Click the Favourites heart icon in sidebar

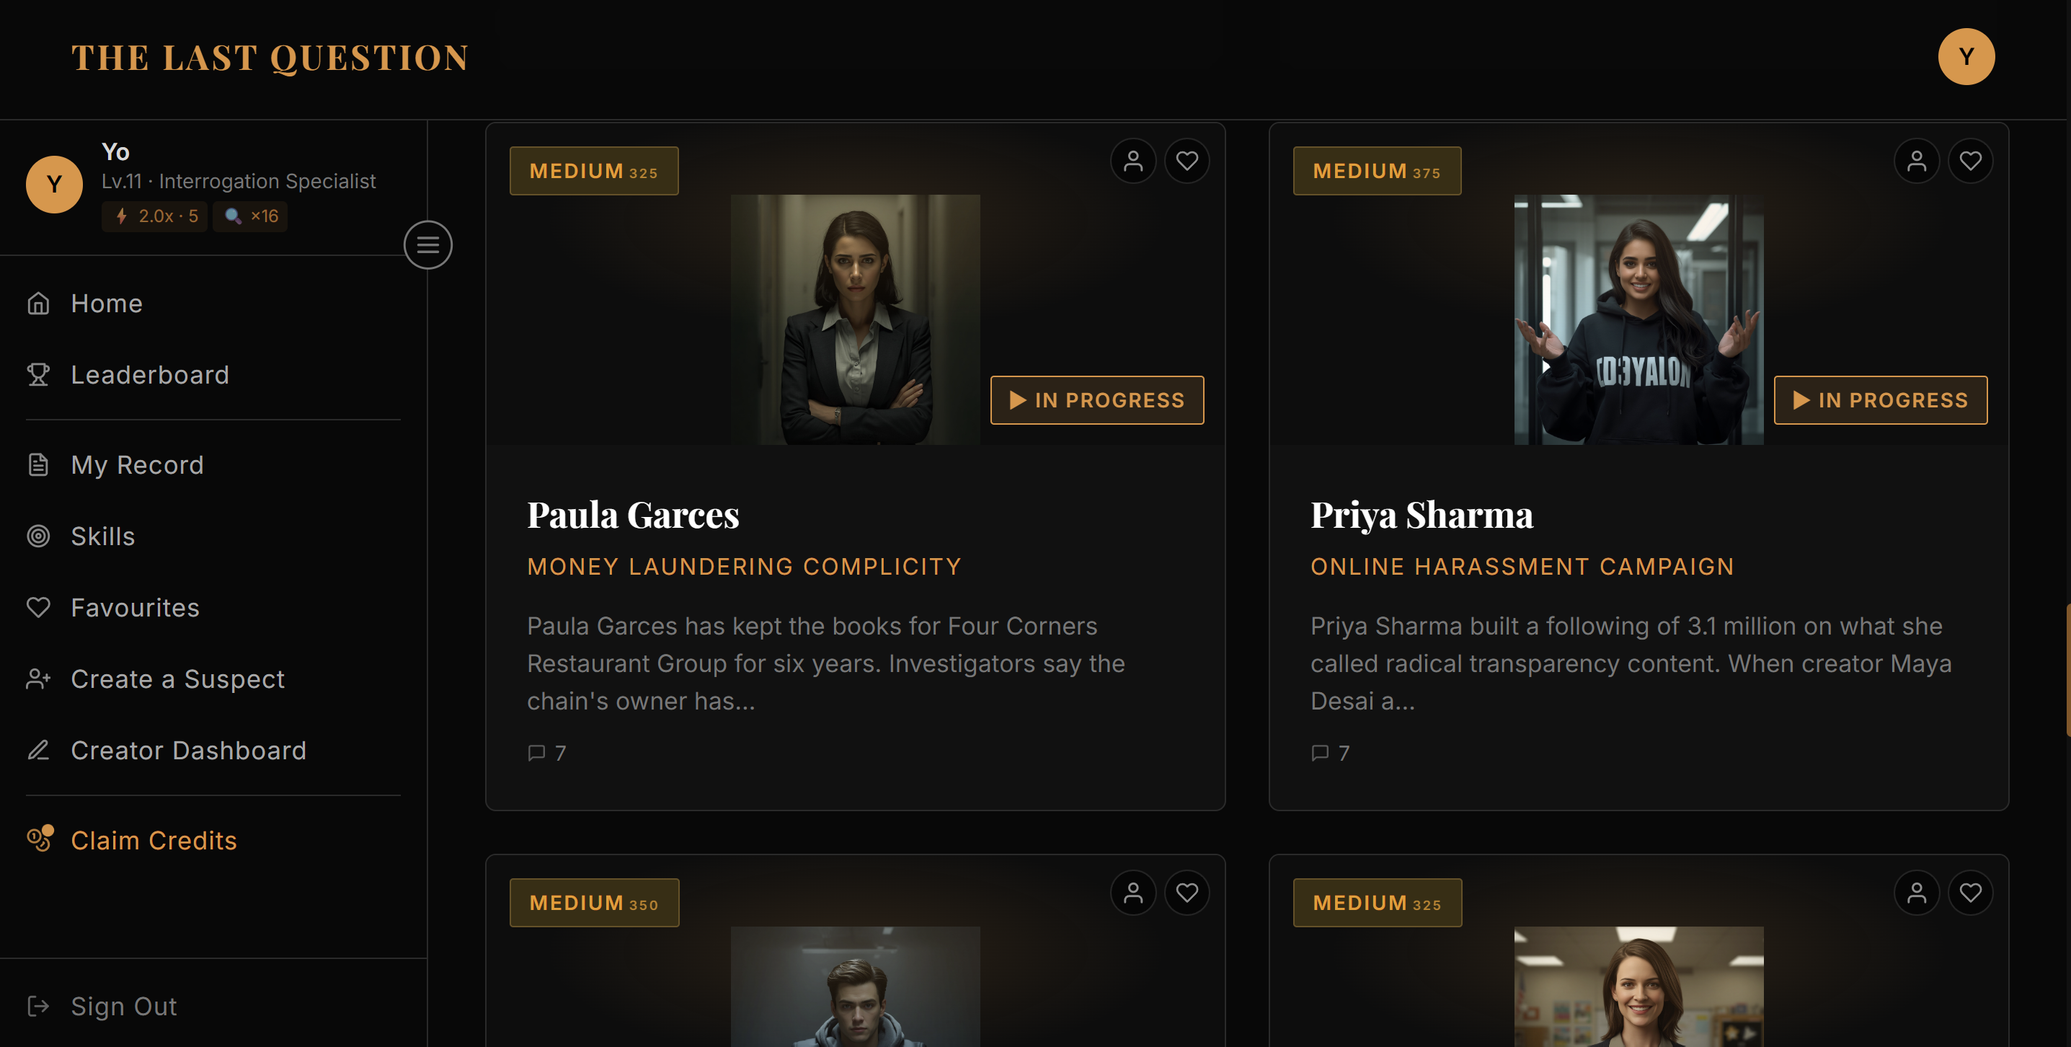coord(37,608)
